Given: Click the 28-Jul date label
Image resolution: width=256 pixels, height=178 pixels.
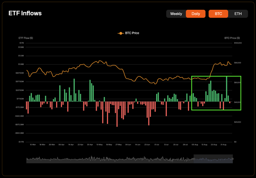Looking at the screenshot, I should pyautogui.click(x=185, y=145).
